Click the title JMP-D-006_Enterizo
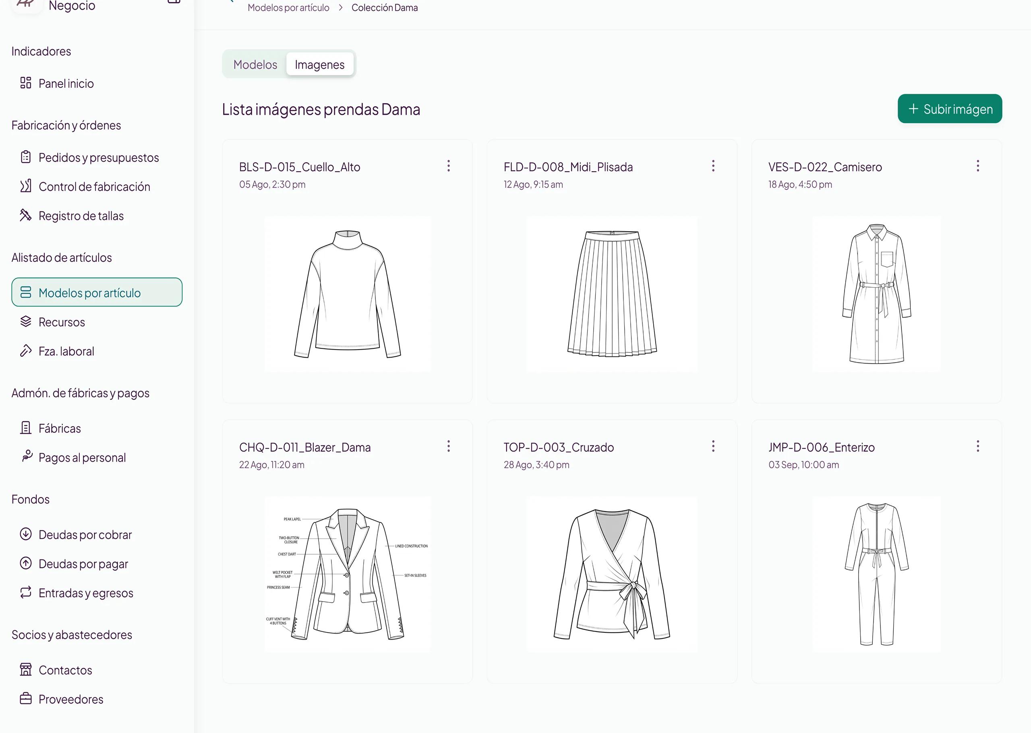The width and height of the screenshot is (1031, 733). tap(822, 447)
